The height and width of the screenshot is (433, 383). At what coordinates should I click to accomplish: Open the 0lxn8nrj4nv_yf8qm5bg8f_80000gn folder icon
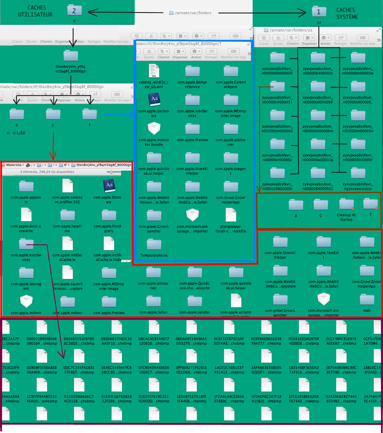tap(71, 55)
